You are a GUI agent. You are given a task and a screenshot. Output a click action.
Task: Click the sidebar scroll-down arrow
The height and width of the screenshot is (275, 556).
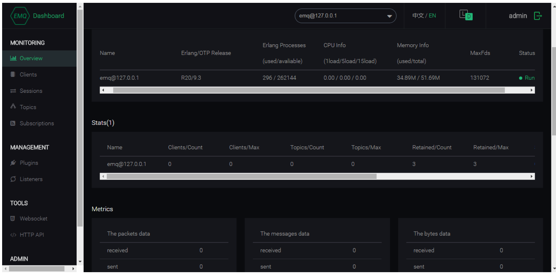click(x=80, y=262)
